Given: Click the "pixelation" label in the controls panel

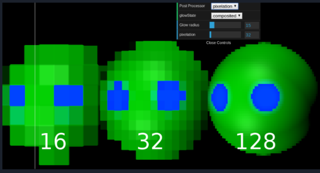Looking at the screenshot, I should [x=188, y=35].
